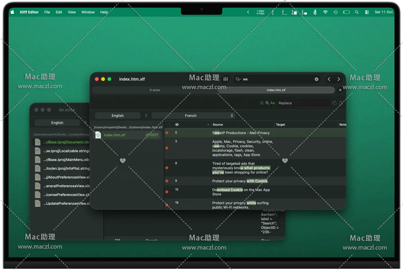Click the red status dot for row 9
This screenshot has height=270, width=403.
(167, 181)
